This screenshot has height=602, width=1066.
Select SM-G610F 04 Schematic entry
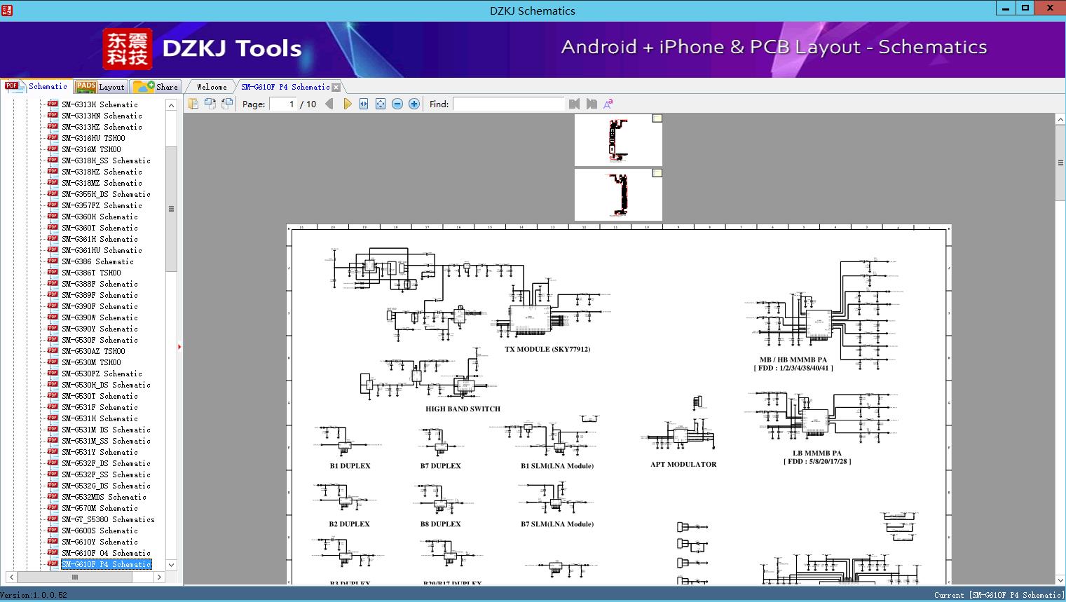106,553
